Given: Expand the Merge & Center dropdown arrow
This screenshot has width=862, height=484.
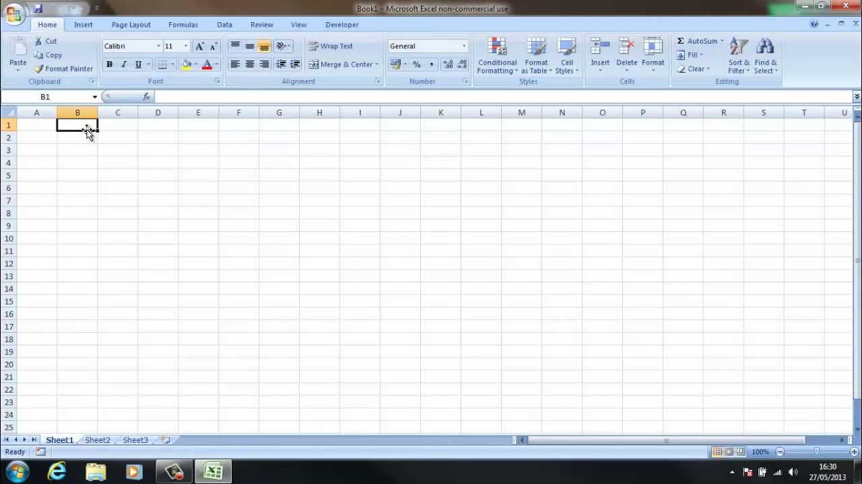Looking at the screenshot, I should (x=376, y=65).
